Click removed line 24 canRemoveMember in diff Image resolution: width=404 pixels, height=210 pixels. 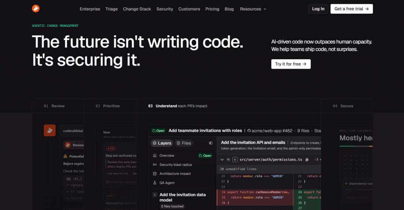point(255,192)
